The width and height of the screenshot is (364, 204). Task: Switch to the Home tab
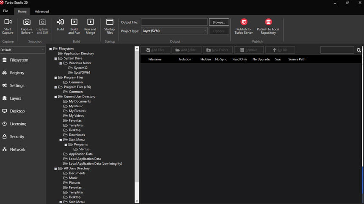click(x=22, y=11)
